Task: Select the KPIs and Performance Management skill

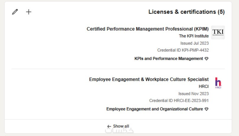Action: coord(169,59)
